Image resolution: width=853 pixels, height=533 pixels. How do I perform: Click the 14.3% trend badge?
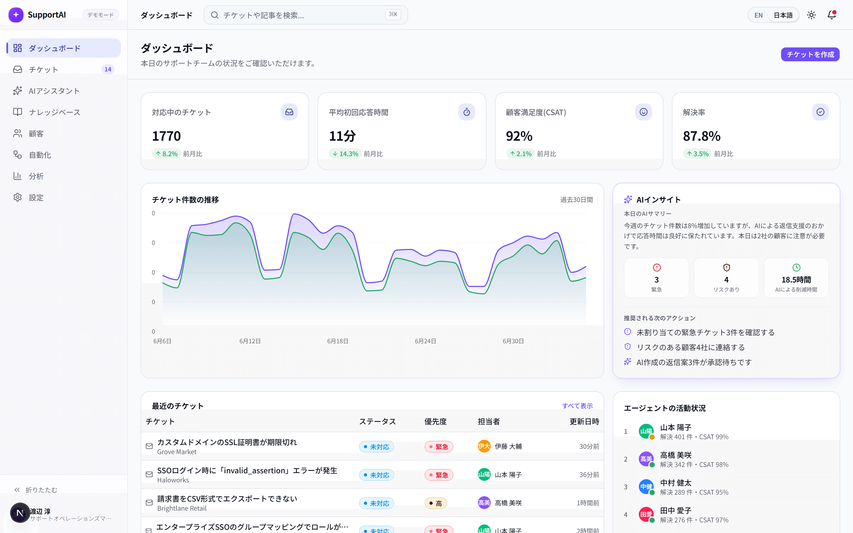[345, 154]
